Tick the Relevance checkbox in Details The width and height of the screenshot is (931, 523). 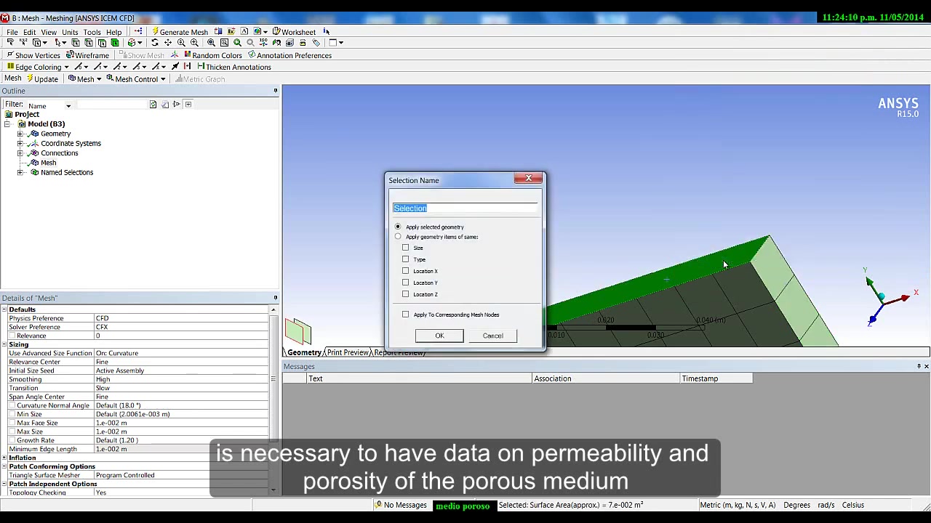[12, 336]
